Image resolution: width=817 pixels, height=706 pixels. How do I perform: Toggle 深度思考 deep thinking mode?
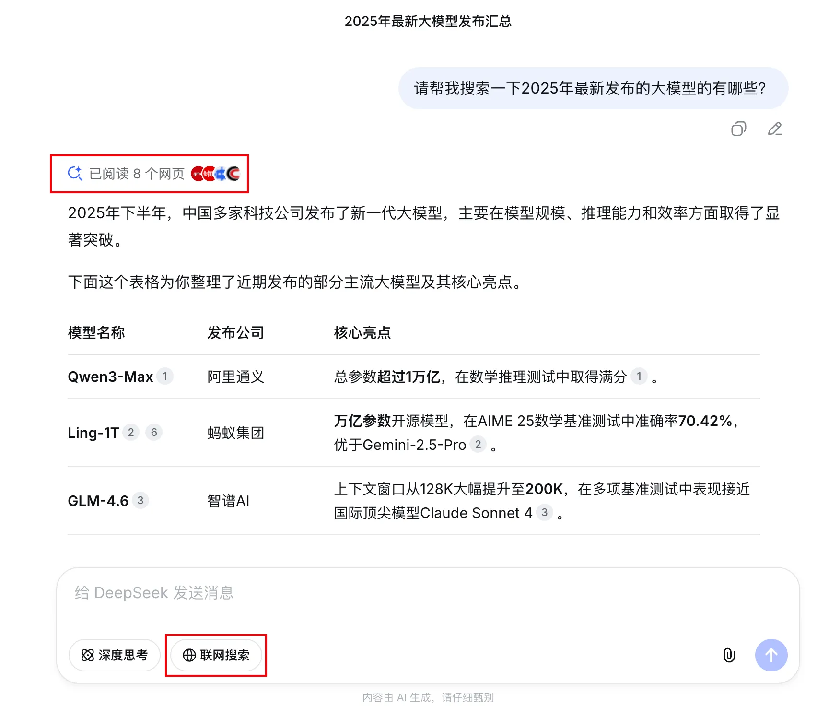click(114, 655)
